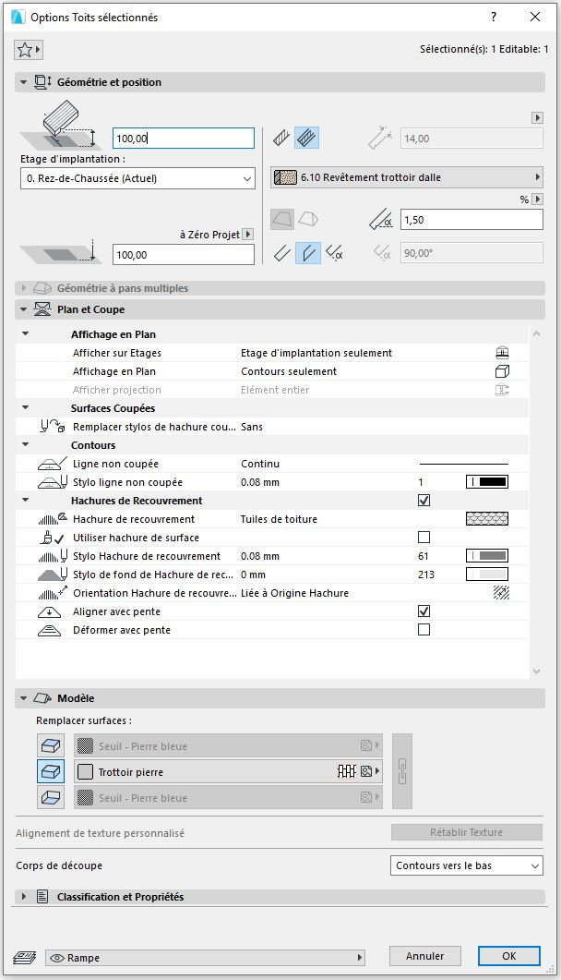The height and width of the screenshot is (980, 561).
Task: Collapse Hachures de Recouvrement group arrow
Action: click(26, 500)
